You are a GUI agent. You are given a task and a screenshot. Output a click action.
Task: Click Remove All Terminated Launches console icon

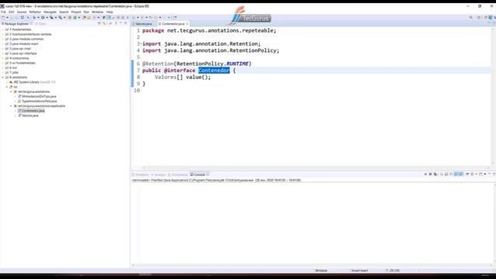(x=436, y=174)
